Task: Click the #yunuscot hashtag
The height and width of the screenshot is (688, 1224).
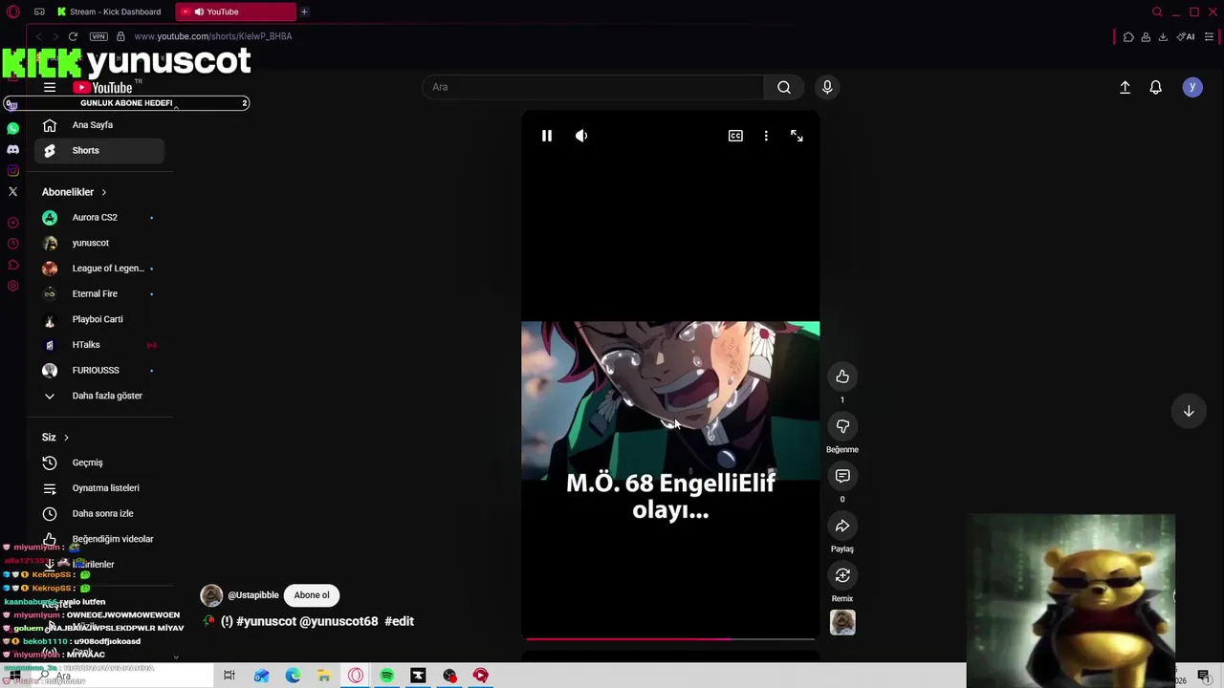Action: point(266,621)
